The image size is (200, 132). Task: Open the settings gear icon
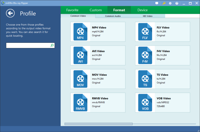(170, 3)
